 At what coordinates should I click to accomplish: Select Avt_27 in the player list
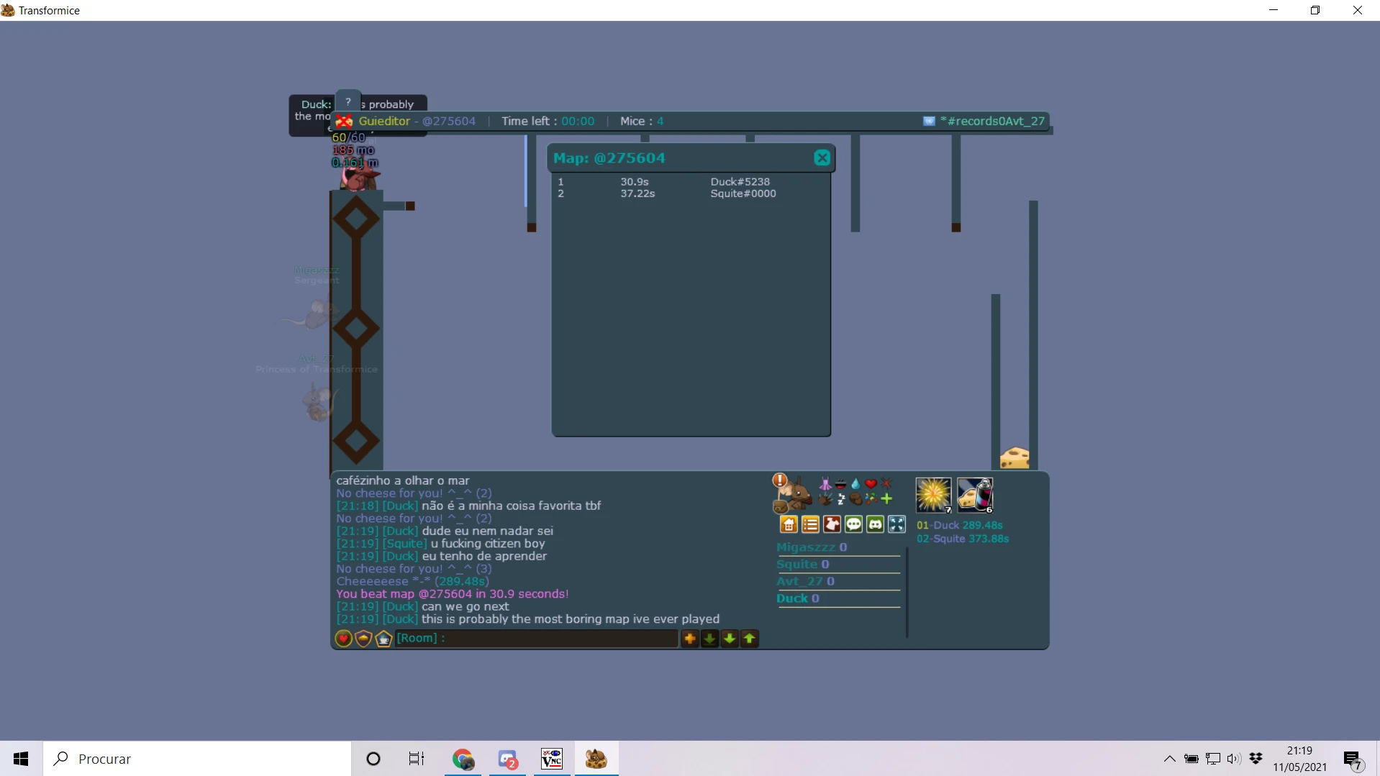[805, 581]
